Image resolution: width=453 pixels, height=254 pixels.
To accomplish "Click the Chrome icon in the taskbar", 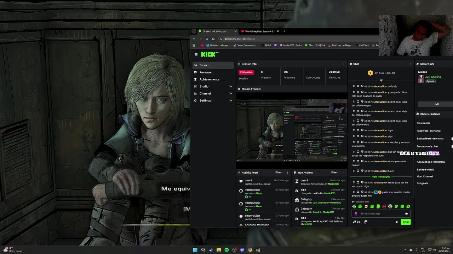I will (250, 250).
